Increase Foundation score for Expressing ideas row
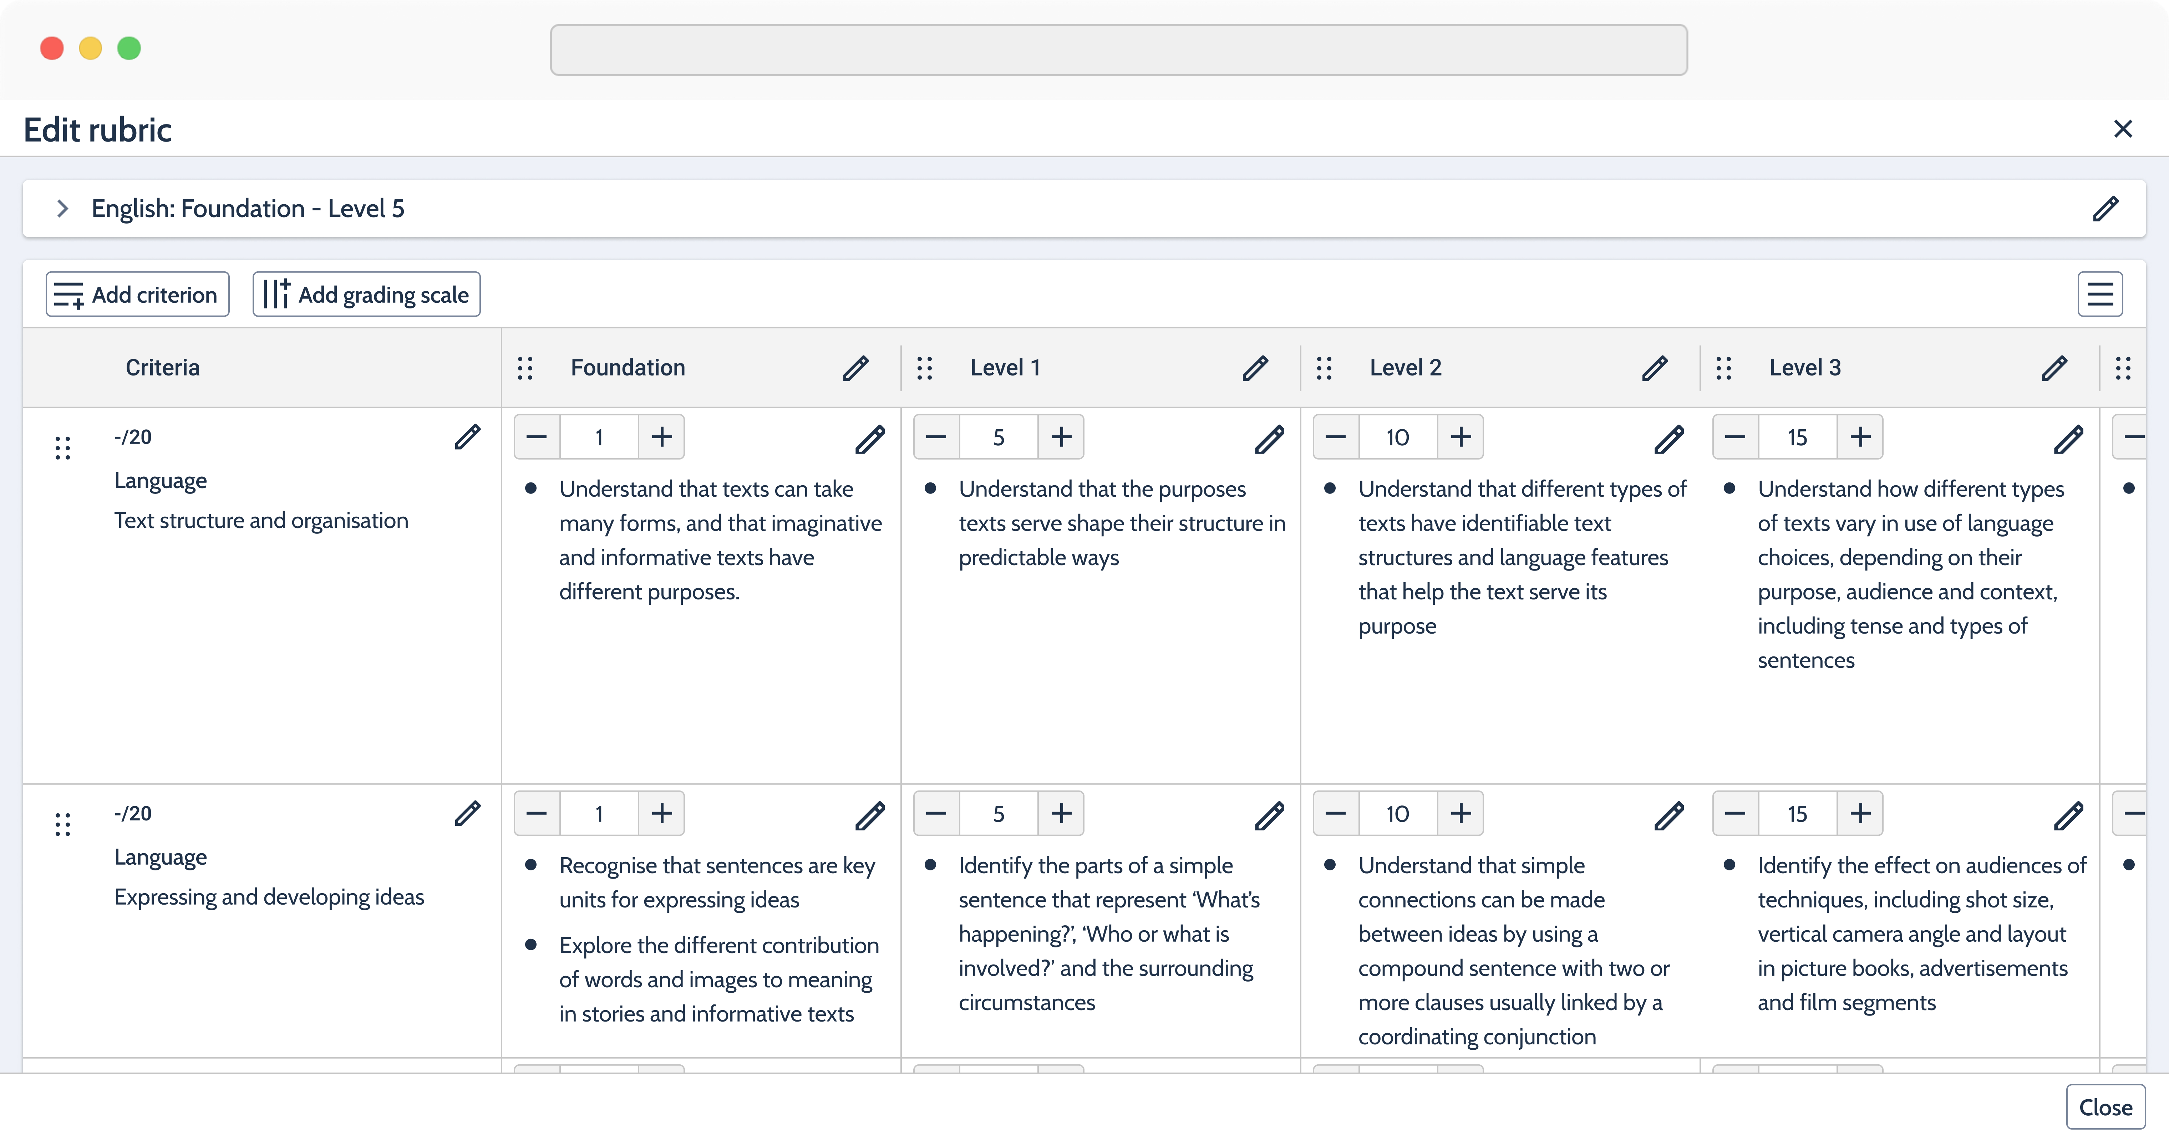Viewport: 2169px width, 1141px height. point(662,813)
